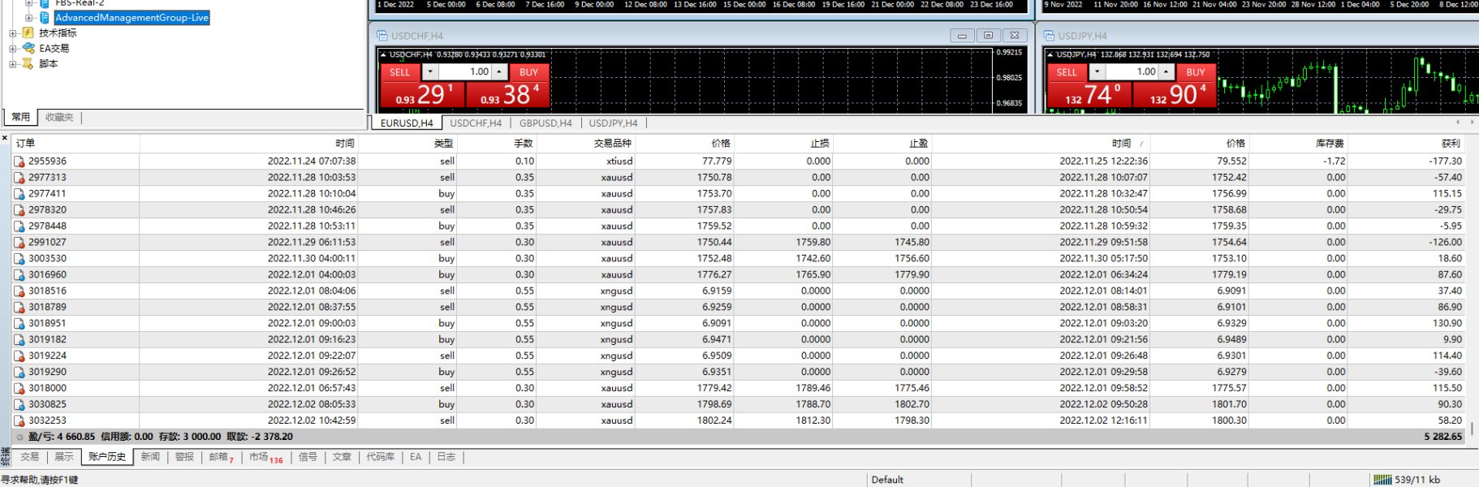Click the USDJPY,H4 chart window icon

point(1049,36)
